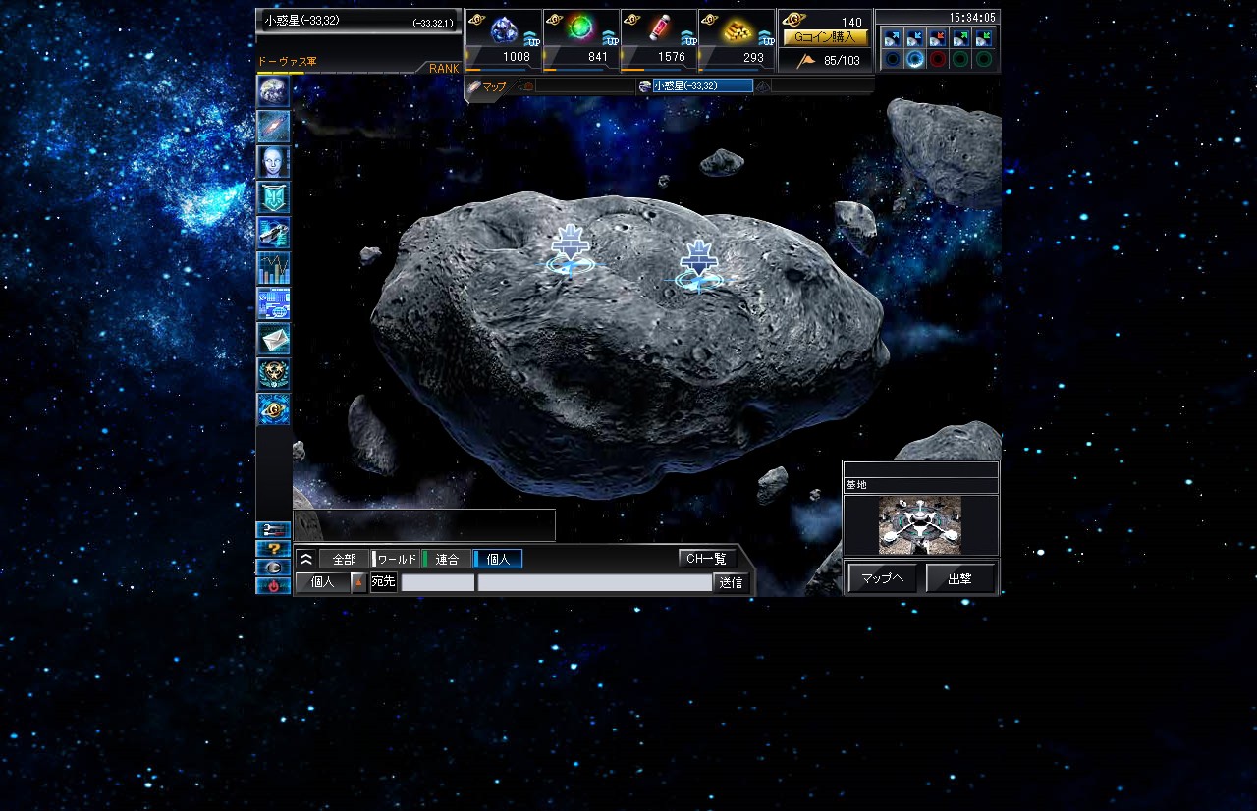This screenshot has width=1257, height=811.
Task: Click fleet icon with green up-right arrow
Action: pyautogui.click(x=960, y=38)
